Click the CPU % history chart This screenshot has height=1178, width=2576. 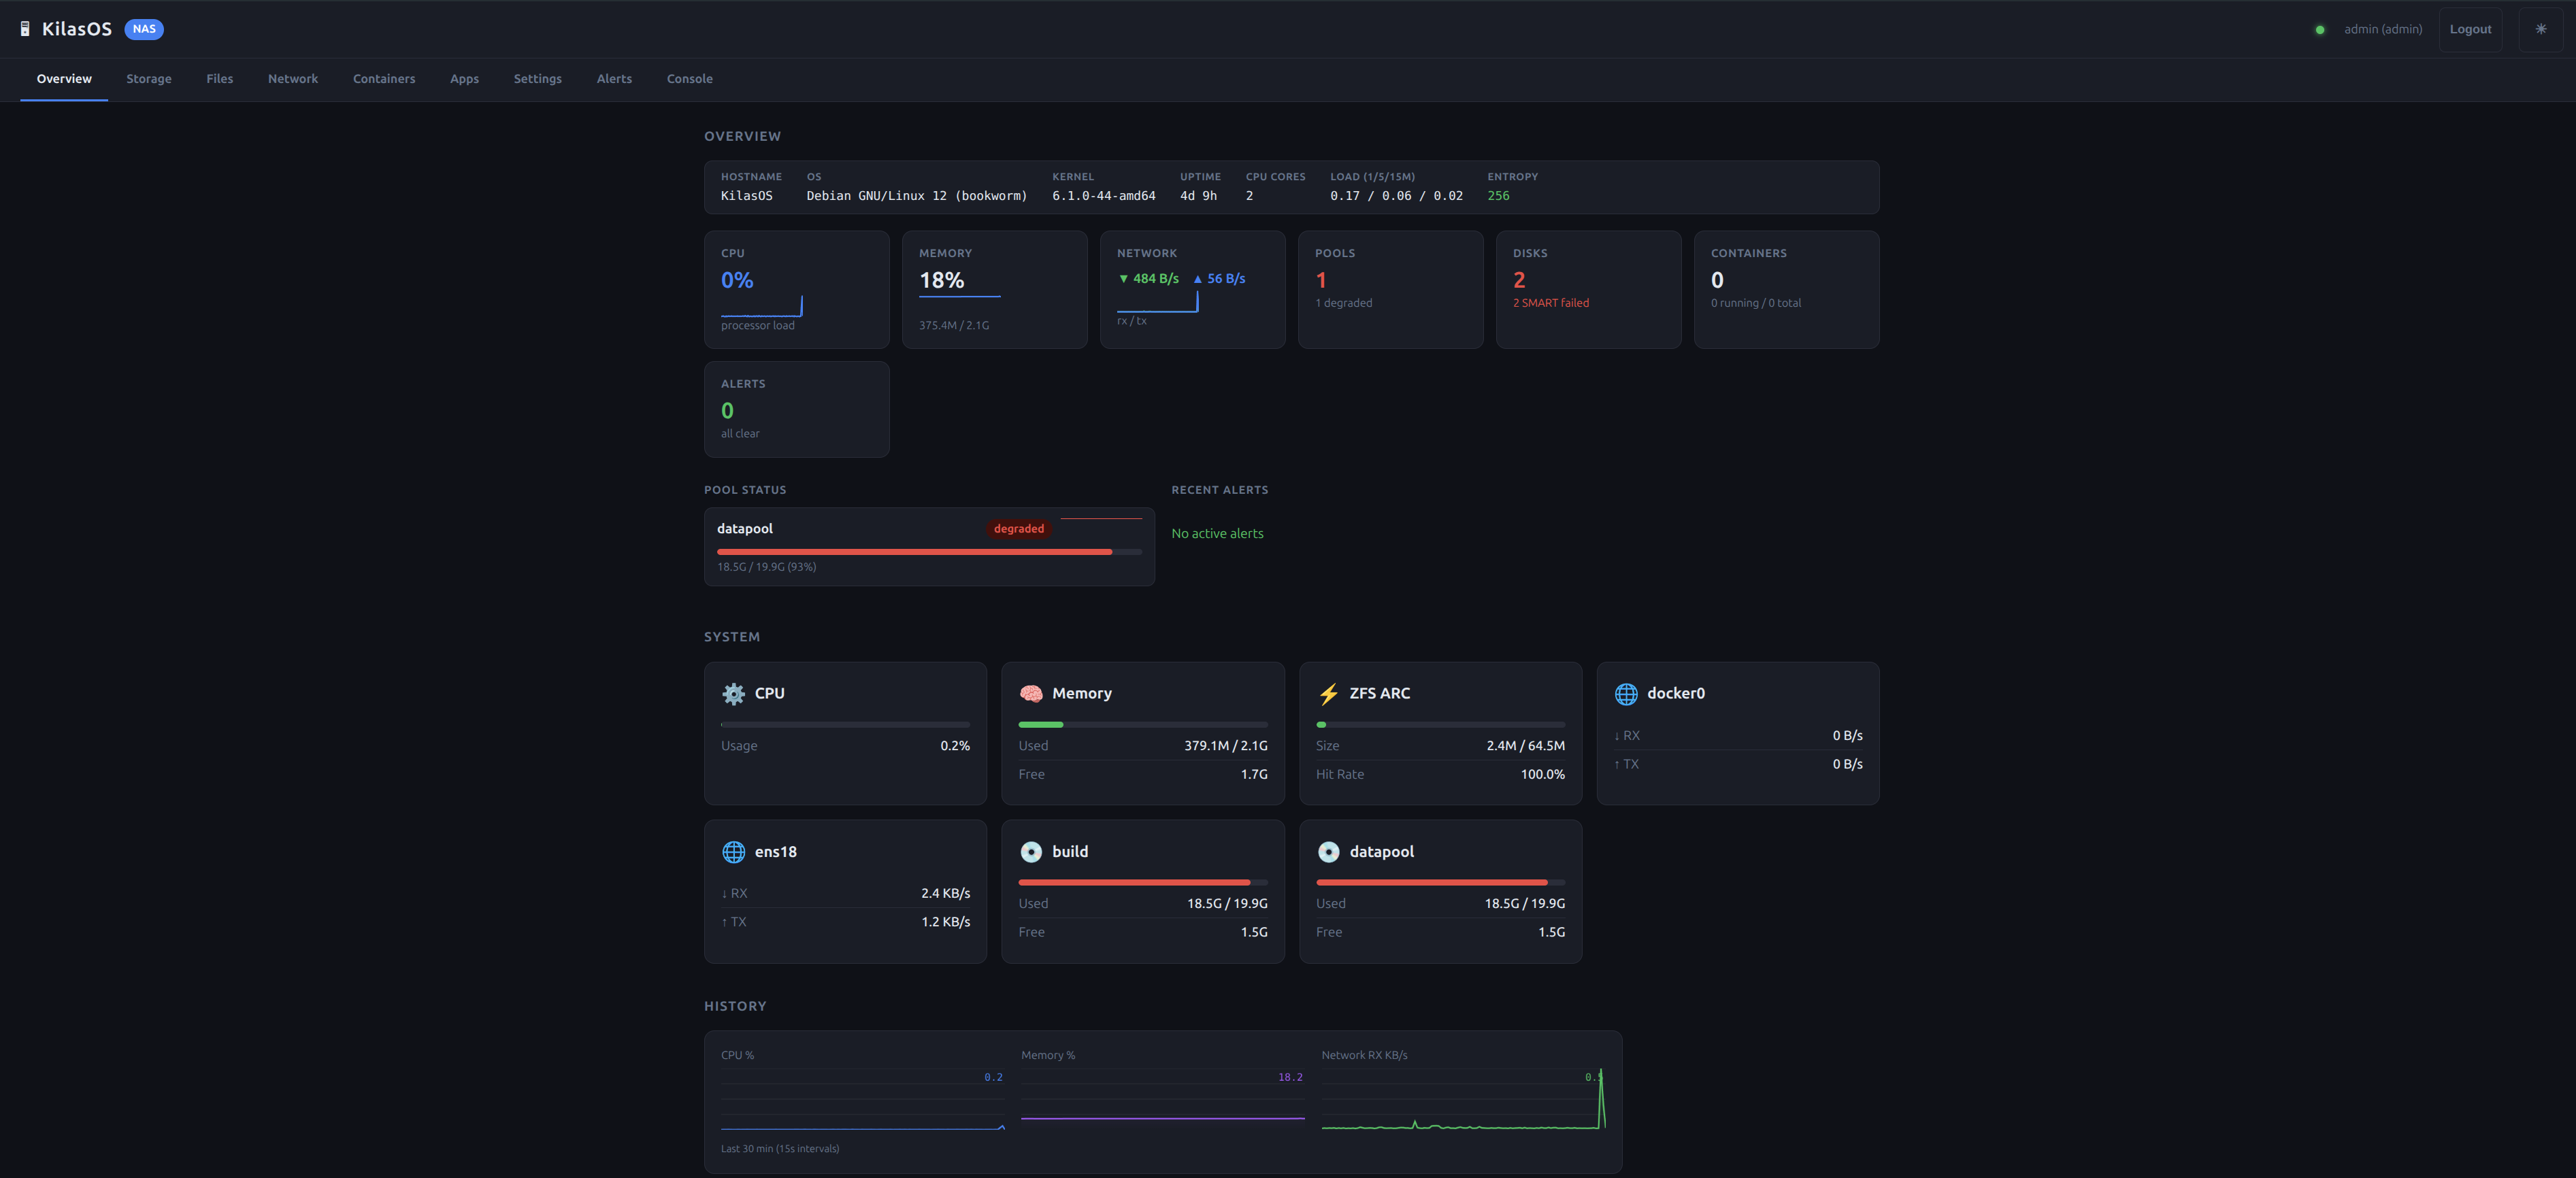click(862, 1100)
